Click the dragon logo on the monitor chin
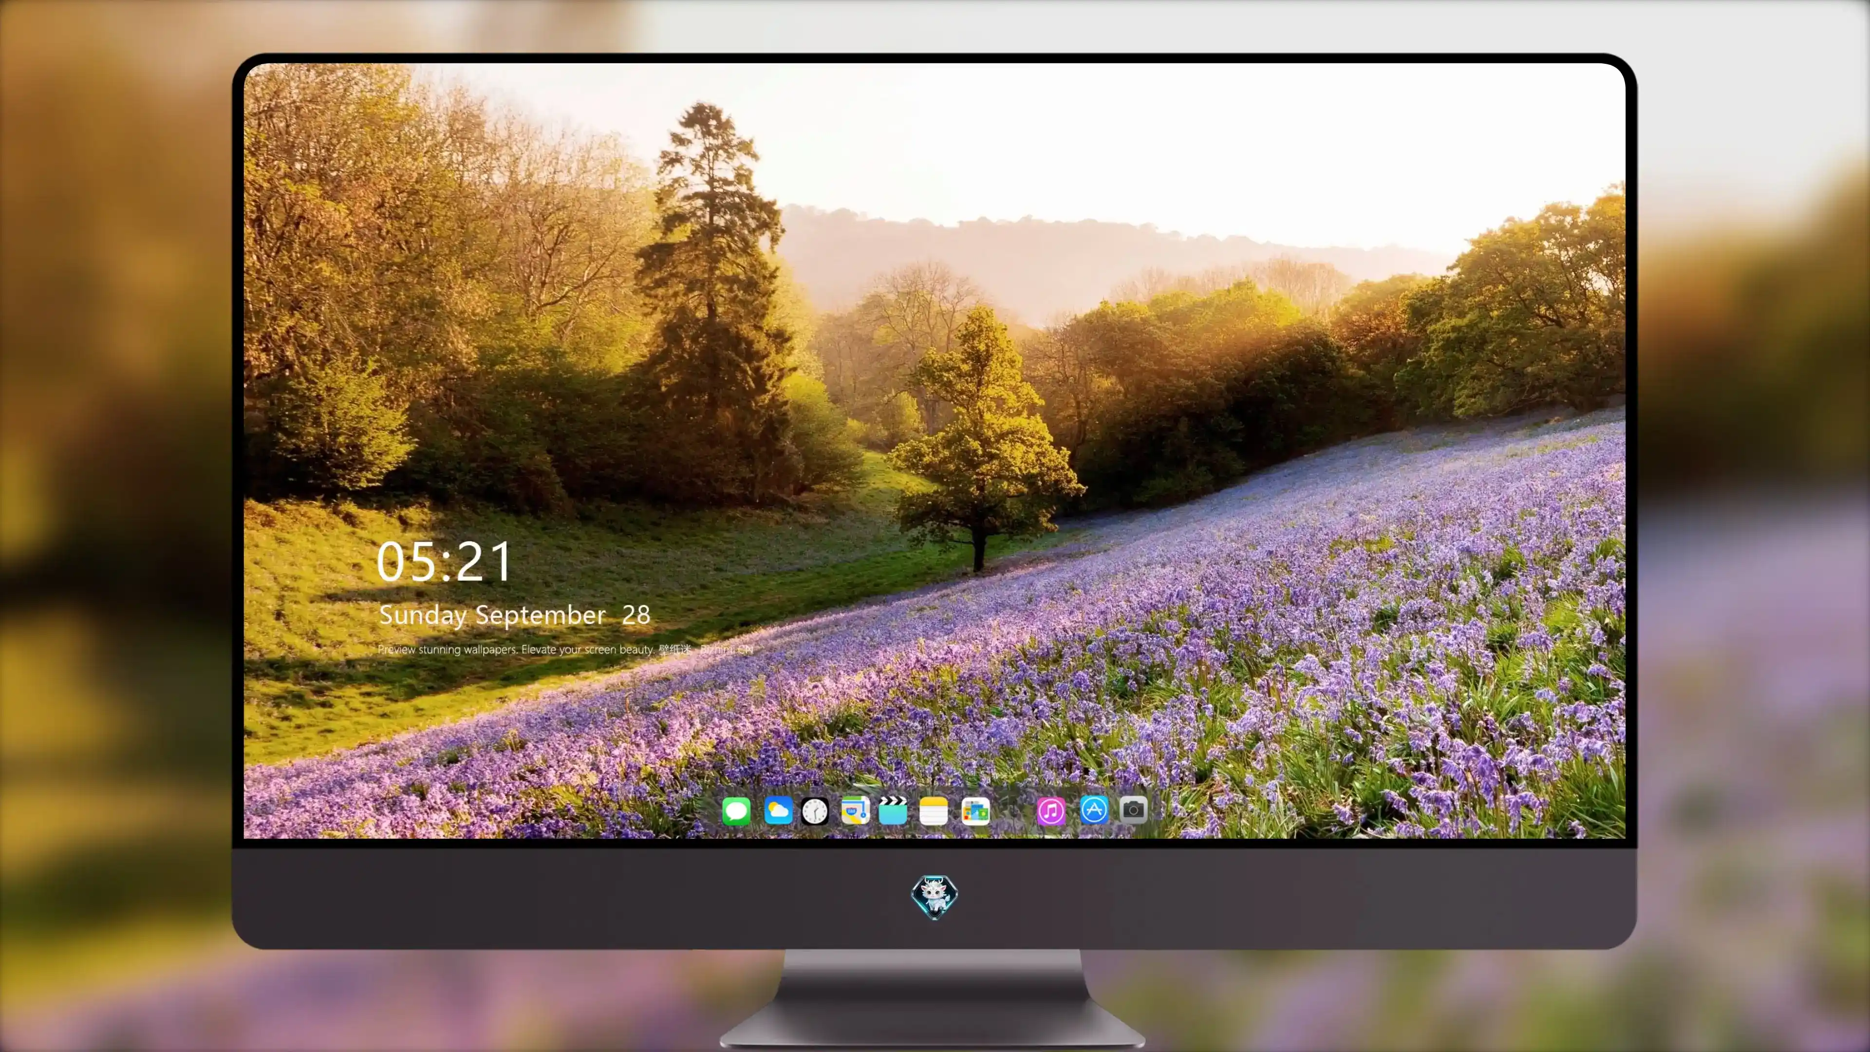 (x=935, y=897)
